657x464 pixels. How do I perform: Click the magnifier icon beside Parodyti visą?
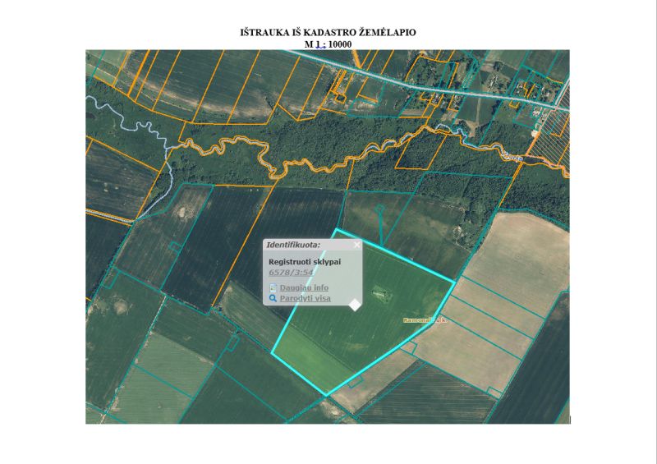pos(273,298)
